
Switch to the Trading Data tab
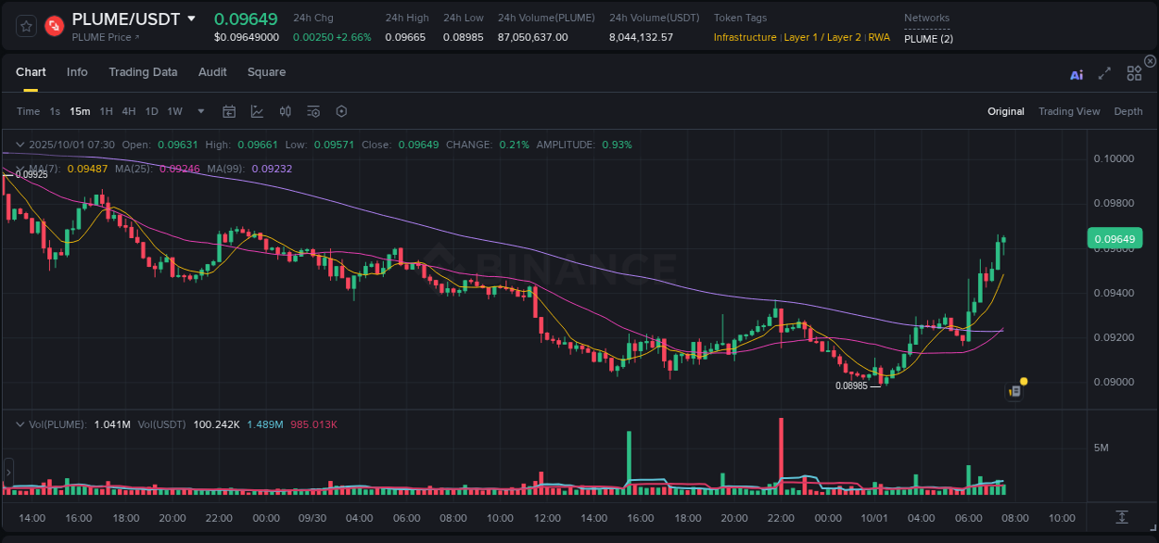(x=143, y=71)
